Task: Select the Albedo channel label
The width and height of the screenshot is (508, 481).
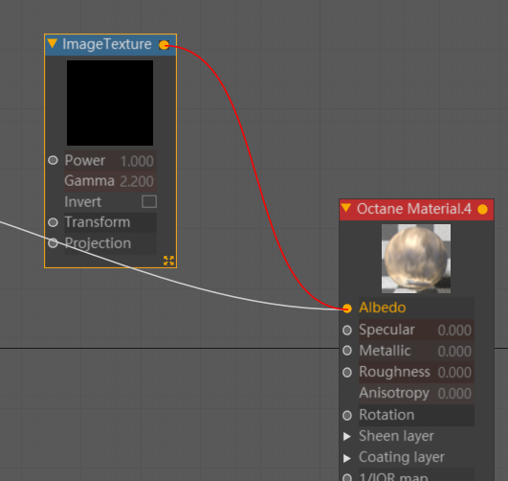Action: tap(383, 308)
